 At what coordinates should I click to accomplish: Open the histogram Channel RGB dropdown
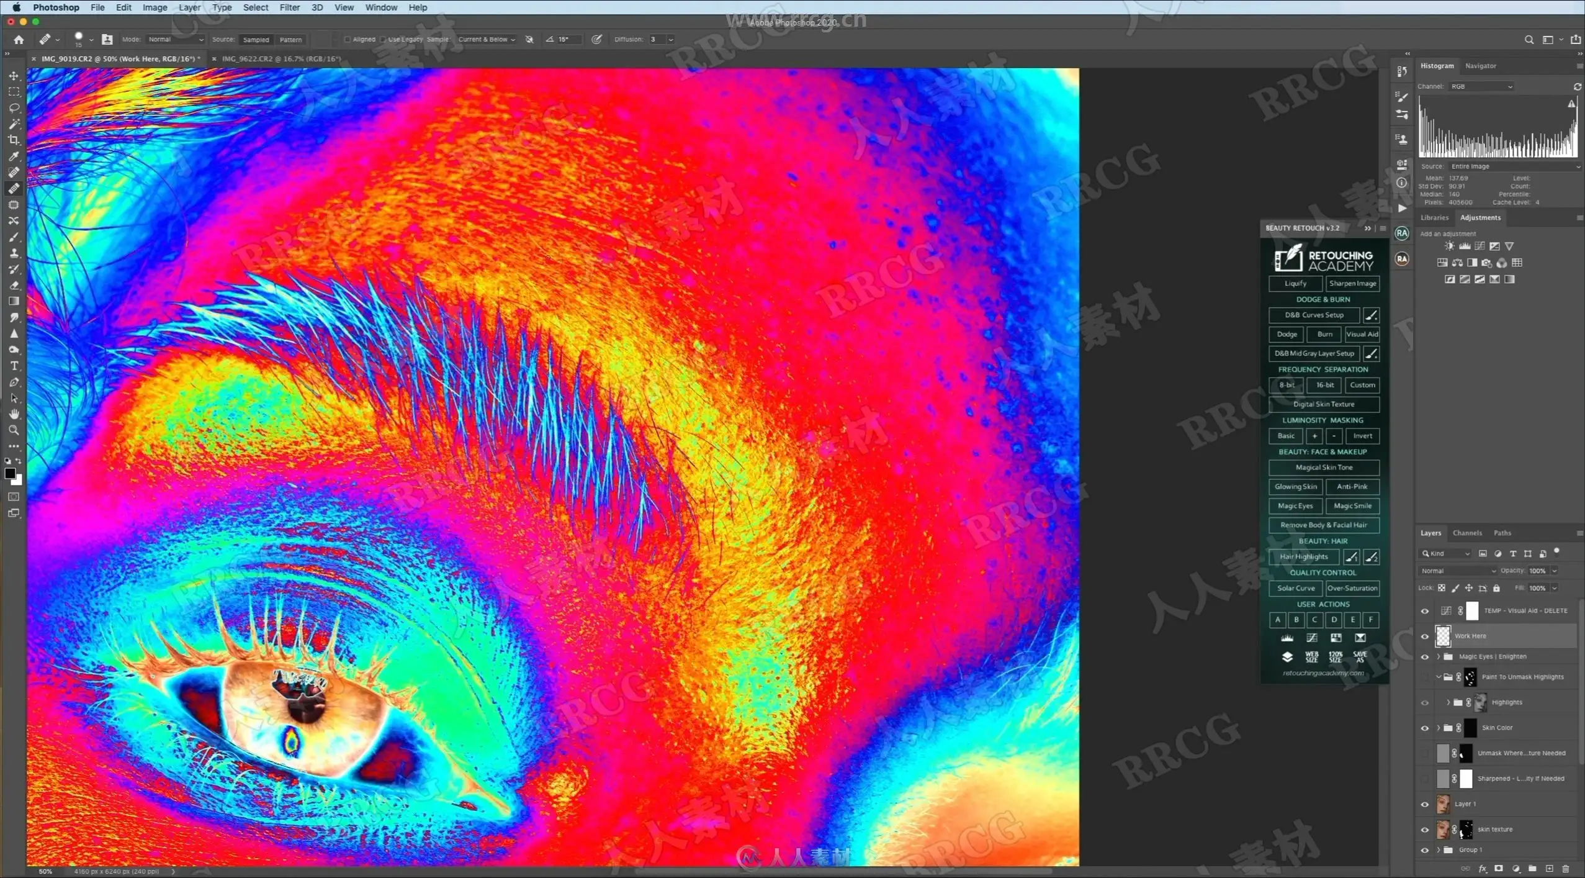1481,86
